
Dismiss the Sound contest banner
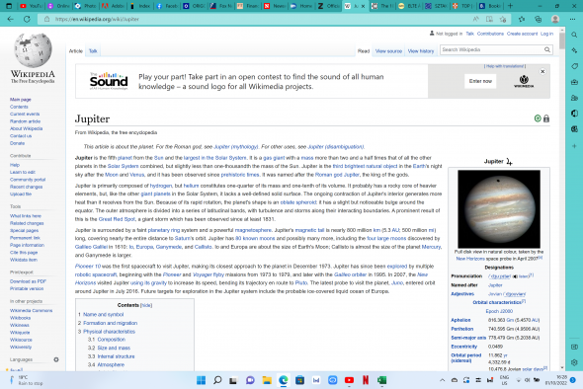coord(542,71)
